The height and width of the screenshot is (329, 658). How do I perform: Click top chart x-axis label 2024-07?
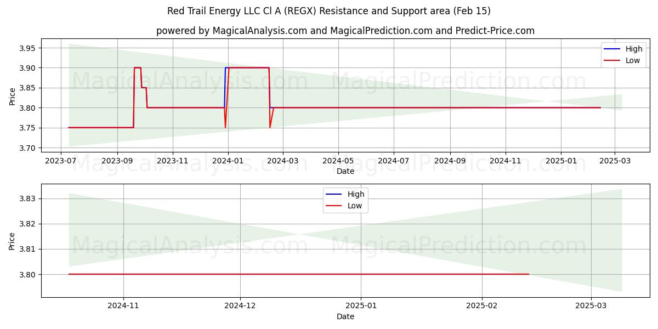point(394,161)
